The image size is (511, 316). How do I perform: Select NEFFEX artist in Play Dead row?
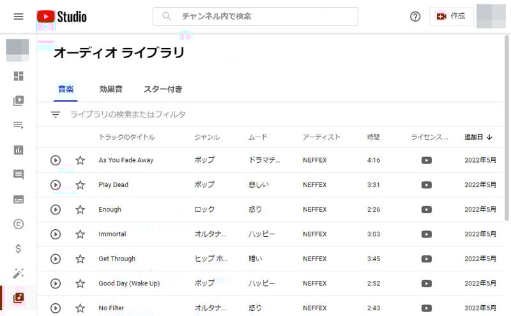pos(315,185)
